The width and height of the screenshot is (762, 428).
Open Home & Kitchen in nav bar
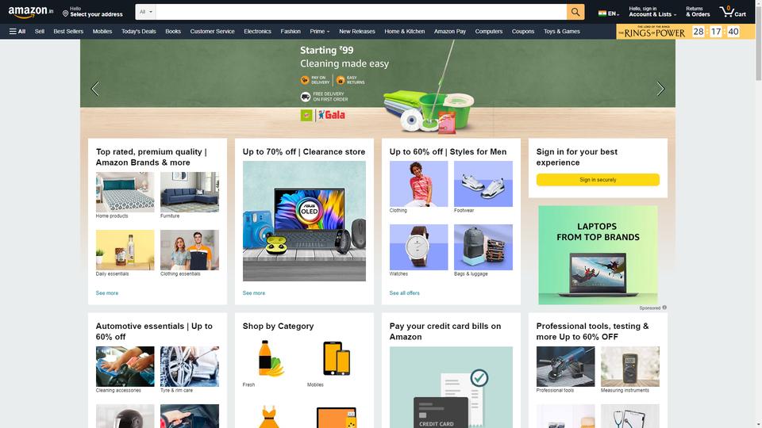pyautogui.click(x=404, y=31)
